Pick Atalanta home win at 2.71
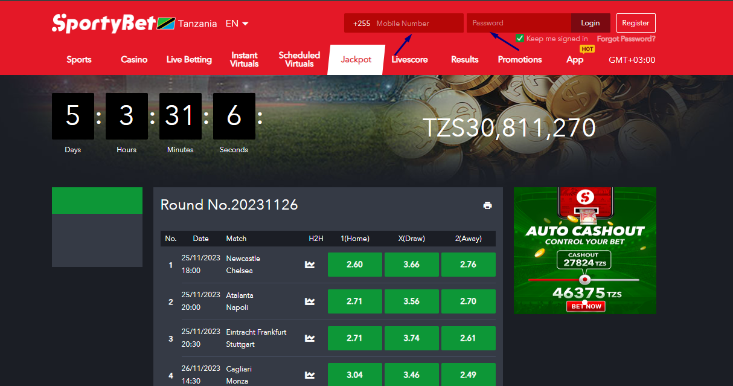 point(355,301)
